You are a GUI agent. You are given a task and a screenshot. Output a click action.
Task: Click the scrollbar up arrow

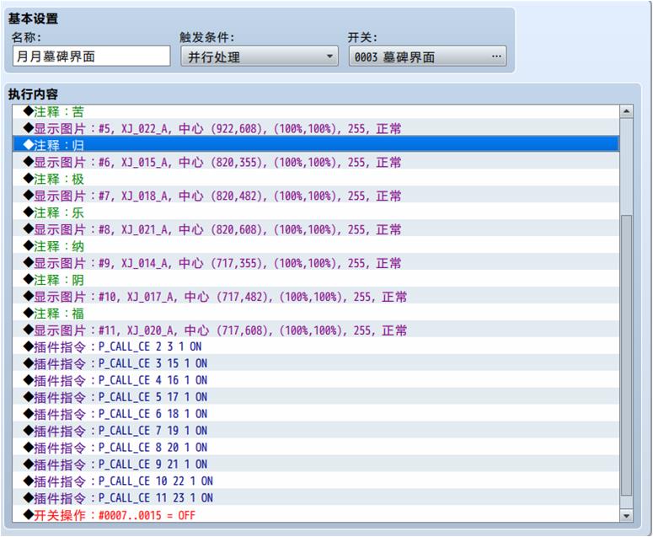[x=626, y=111]
